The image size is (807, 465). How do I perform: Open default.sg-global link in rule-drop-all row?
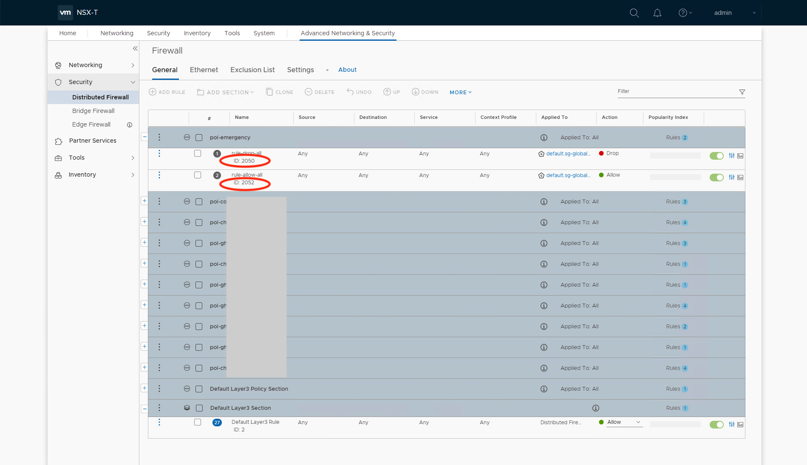click(x=568, y=154)
